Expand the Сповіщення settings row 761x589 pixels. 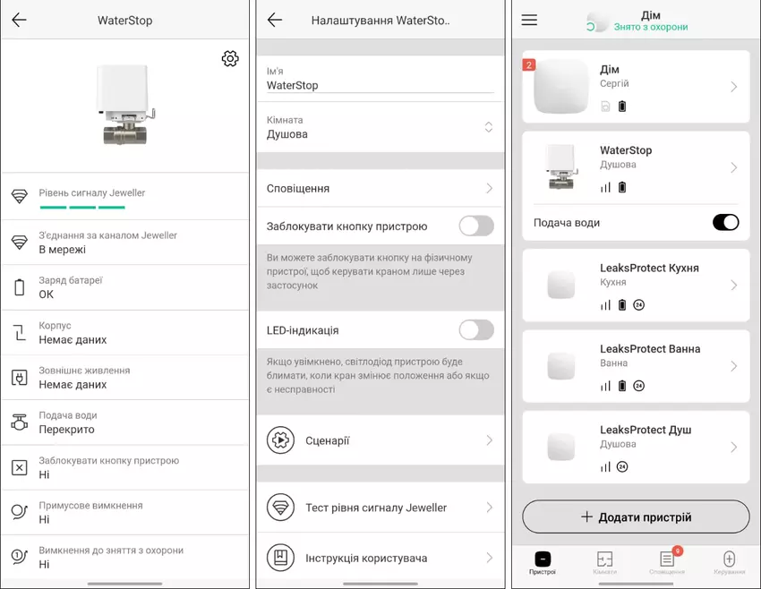click(380, 189)
